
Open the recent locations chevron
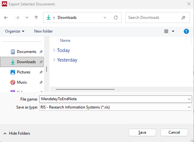27,18
